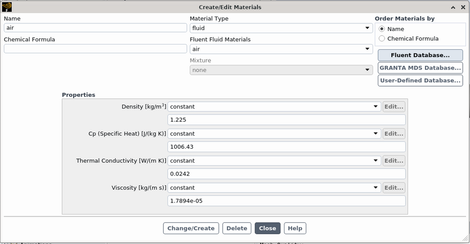This screenshot has width=470, height=244.
Task: Click the Delete material button
Action: point(237,228)
